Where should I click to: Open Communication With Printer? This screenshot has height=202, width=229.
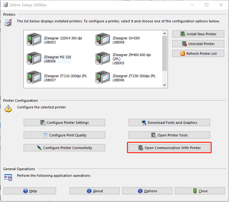(169, 148)
